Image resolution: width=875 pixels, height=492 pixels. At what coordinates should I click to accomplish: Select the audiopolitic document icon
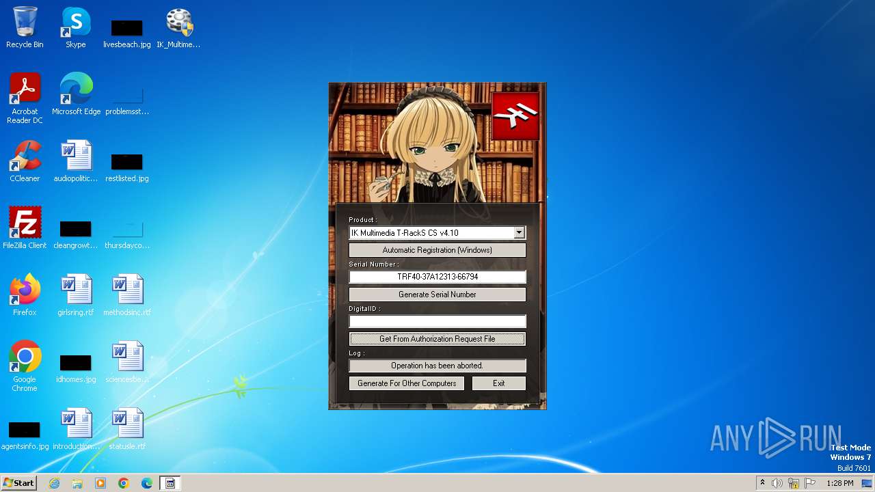click(x=76, y=162)
